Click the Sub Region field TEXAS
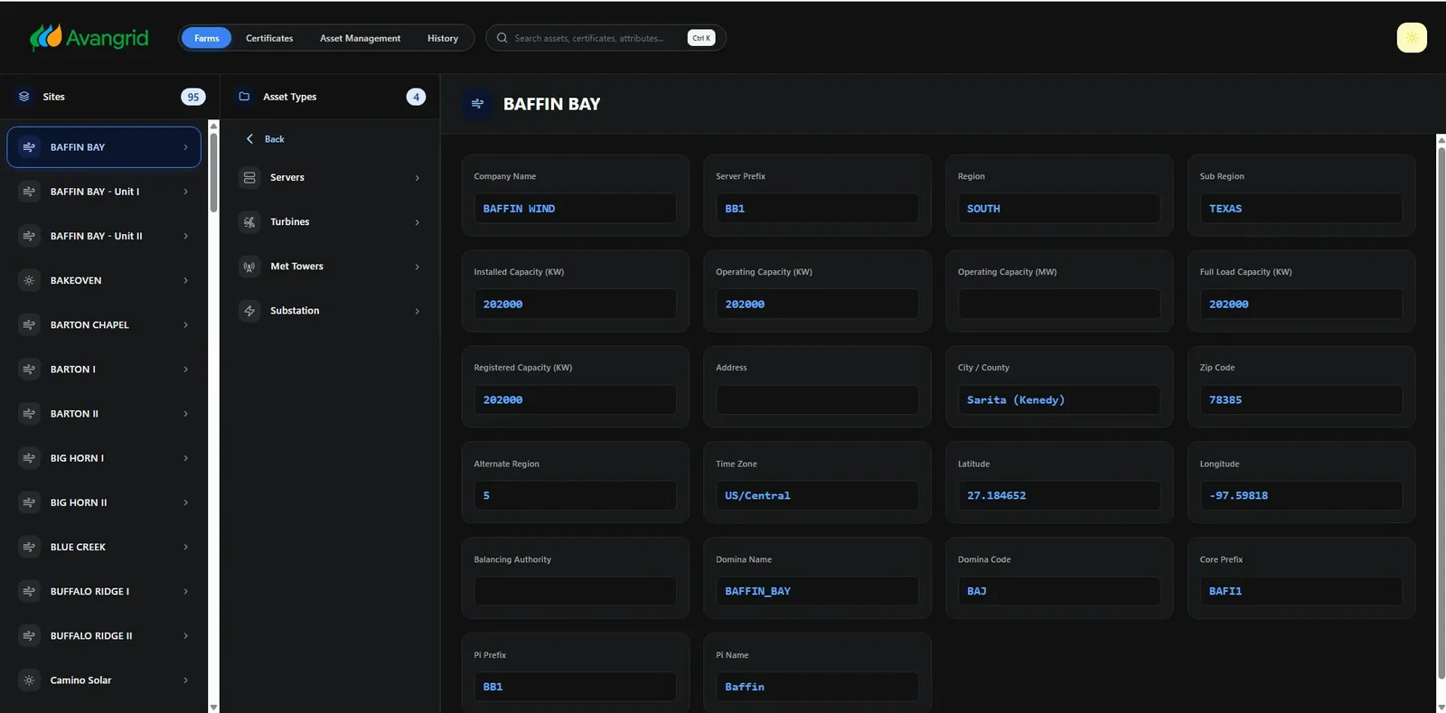Viewport: 1446px width, 713px height. (1300, 209)
